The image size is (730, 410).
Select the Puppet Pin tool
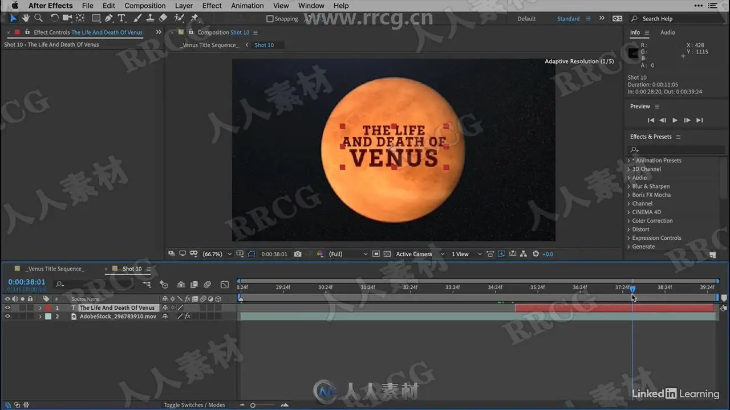point(195,19)
